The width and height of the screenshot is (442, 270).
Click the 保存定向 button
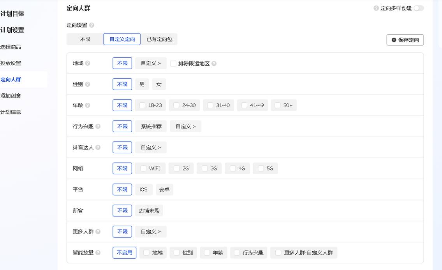click(x=405, y=40)
